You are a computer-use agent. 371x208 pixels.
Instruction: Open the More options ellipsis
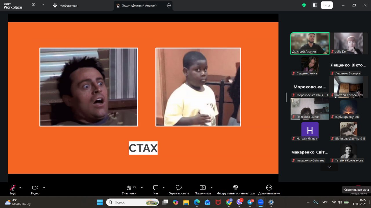point(269,188)
